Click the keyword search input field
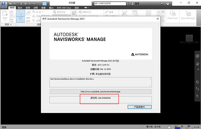Viewport: 201px width, 129px height. point(110,4)
